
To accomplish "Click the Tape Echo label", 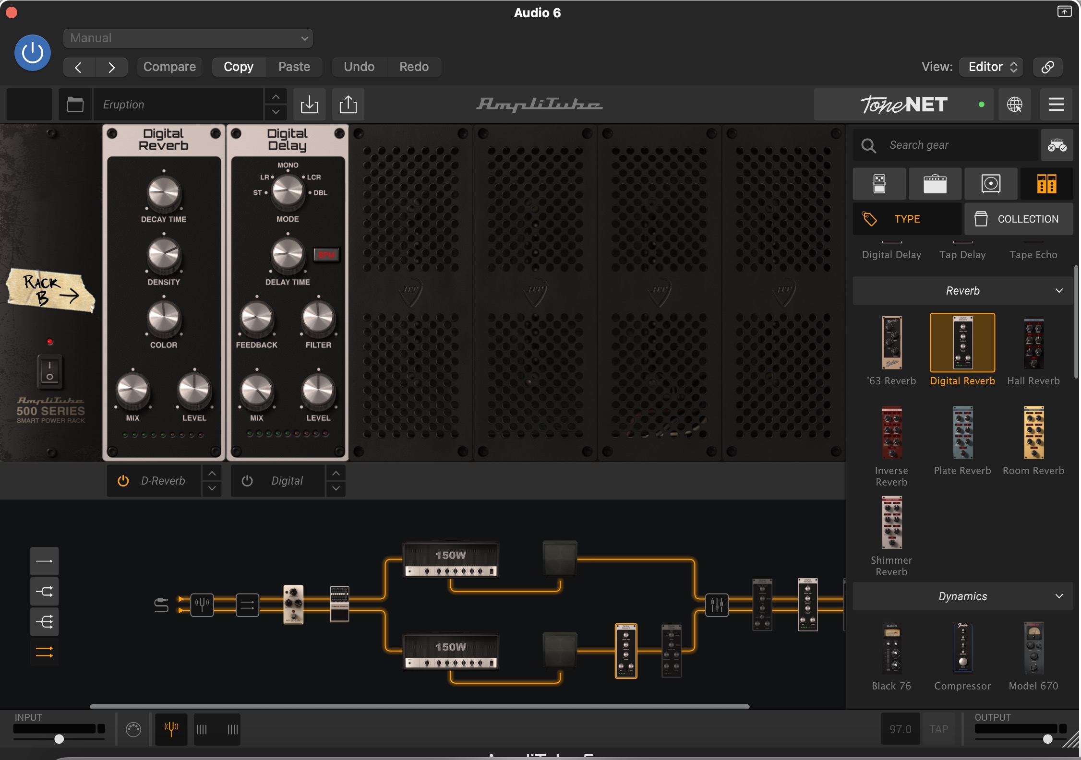I will click(x=1033, y=255).
